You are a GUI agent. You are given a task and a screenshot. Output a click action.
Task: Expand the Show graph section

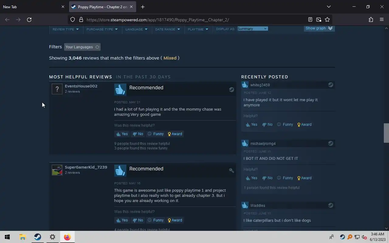click(x=319, y=28)
